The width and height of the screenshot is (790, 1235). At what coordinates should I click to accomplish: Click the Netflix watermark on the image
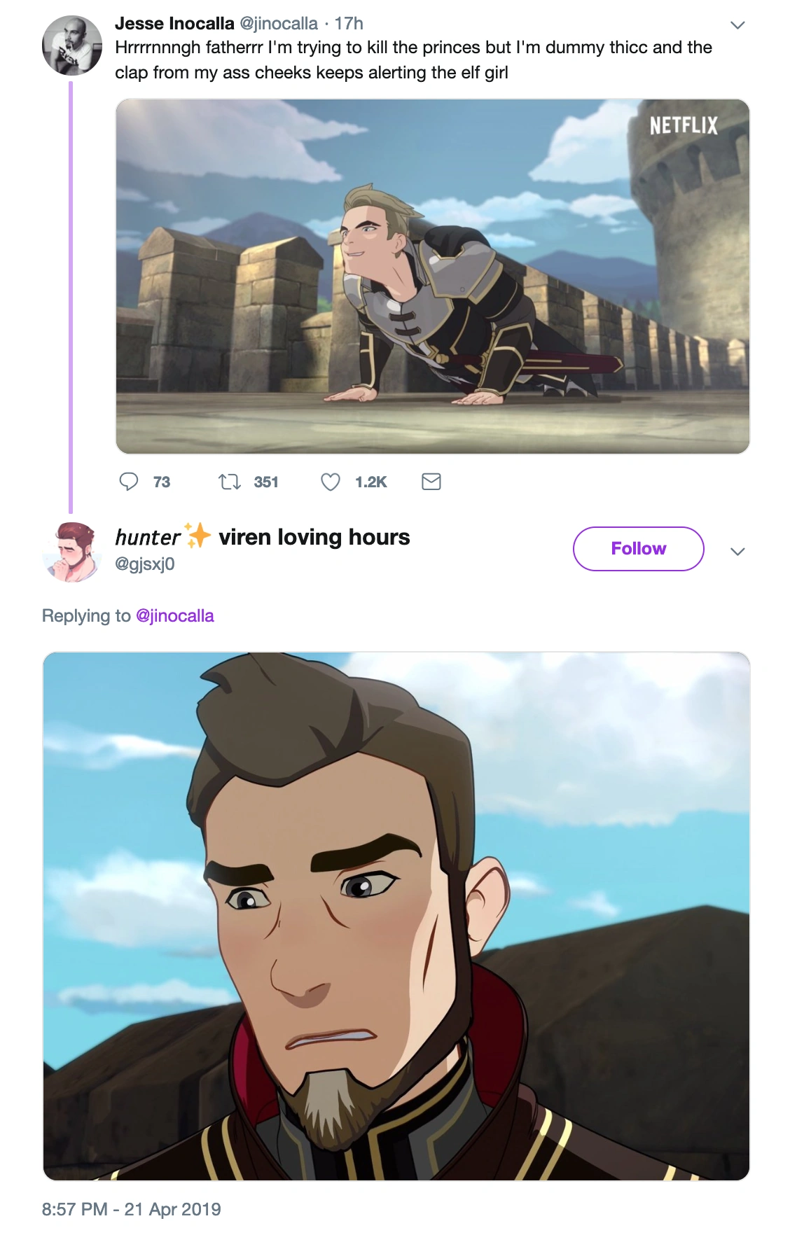click(683, 125)
